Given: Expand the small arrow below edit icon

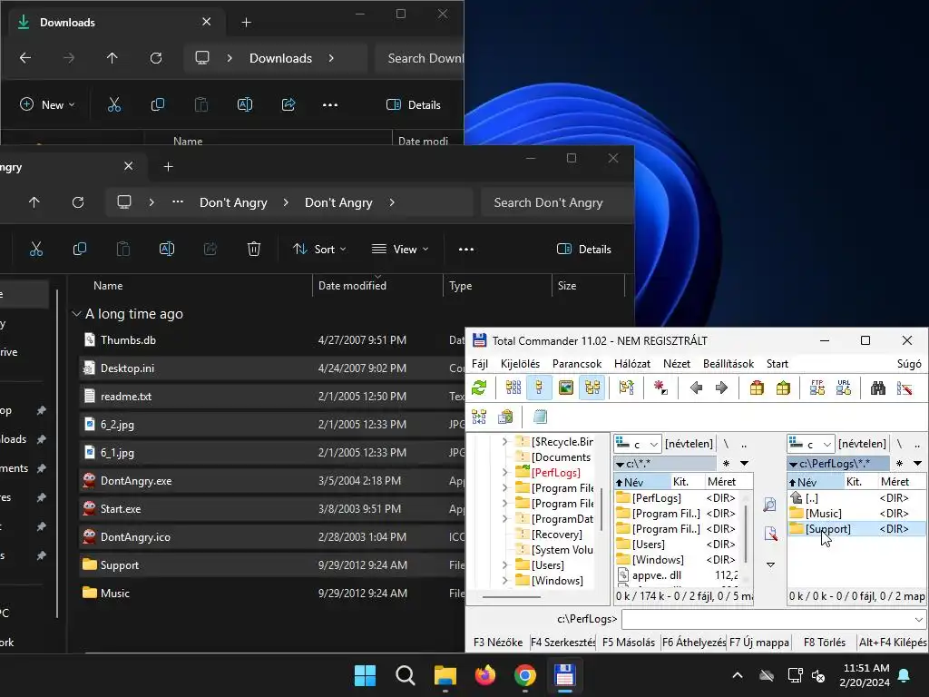Looking at the screenshot, I should point(770,564).
